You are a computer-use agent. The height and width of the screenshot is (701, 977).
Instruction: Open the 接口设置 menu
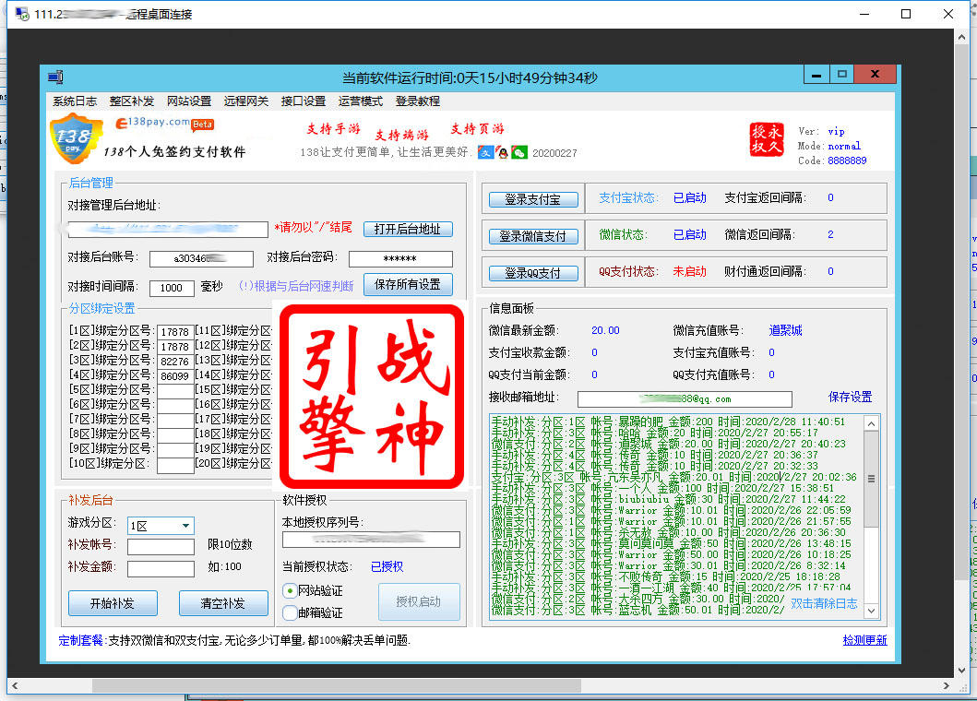coord(304,101)
